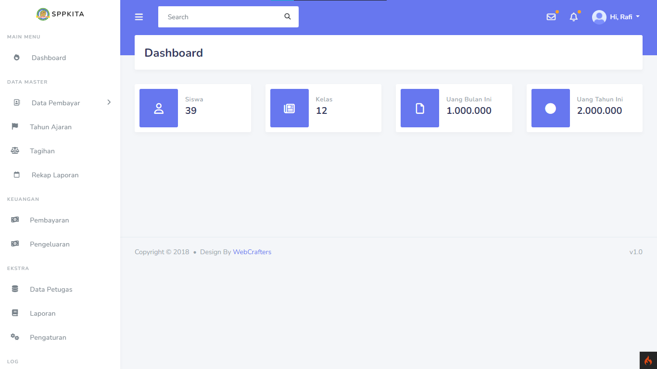Open Rekap Laporan menu item
This screenshot has height=369, width=657.
pyautogui.click(x=55, y=175)
